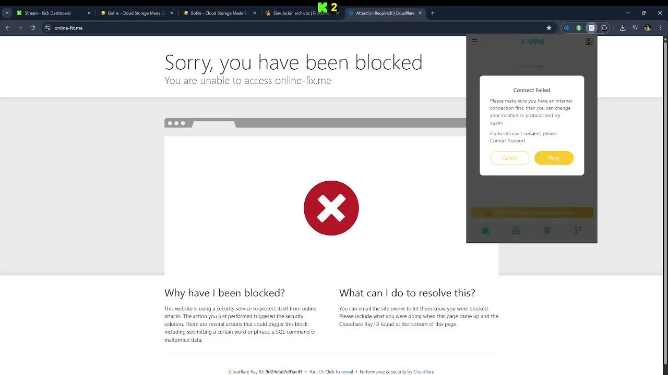Click 'Contact Support' in the VPN dialog
This screenshot has width=668, height=375.
coord(508,141)
